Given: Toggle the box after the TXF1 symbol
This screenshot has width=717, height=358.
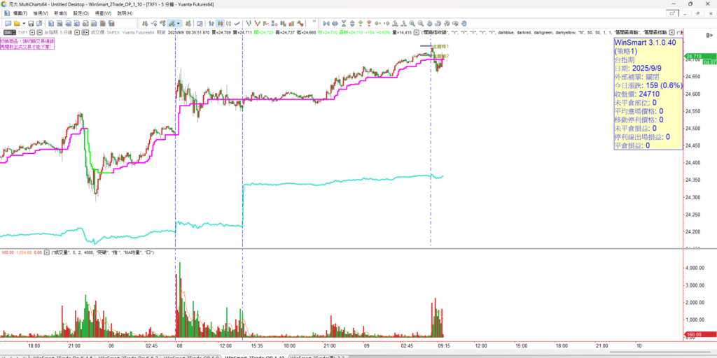Looking at the screenshot, I should (32, 32).
